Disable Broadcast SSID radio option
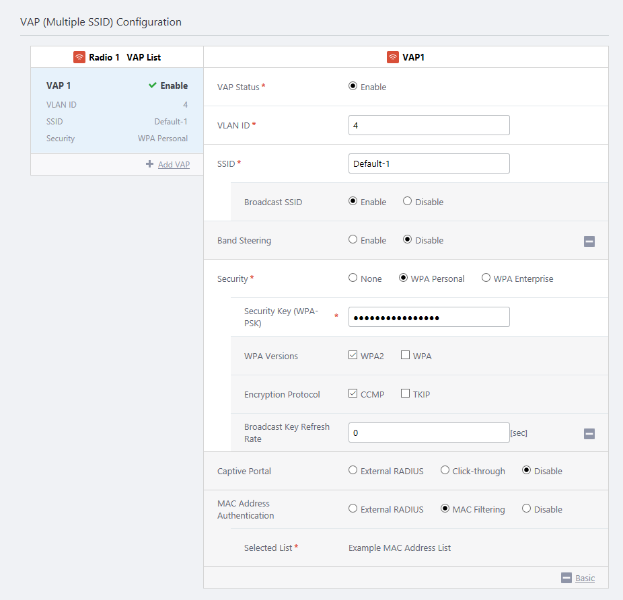The height and width of the screenshot is (600, 623). [407, 201]
